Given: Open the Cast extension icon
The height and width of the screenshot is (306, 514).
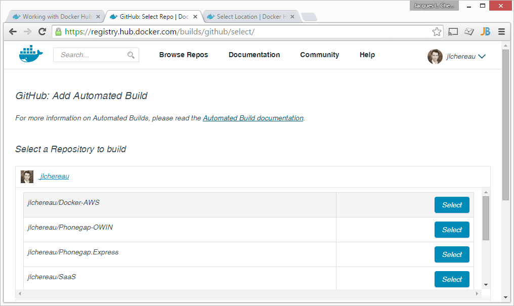Looking at the screenshot, I should pos(453,32).
